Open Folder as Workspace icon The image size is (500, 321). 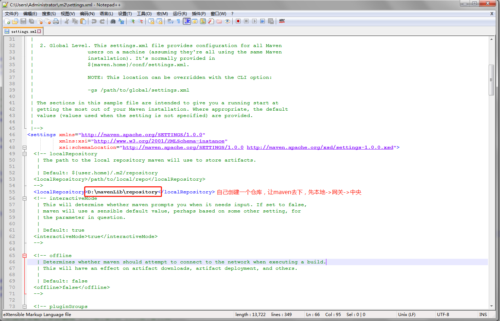[219, 21]
